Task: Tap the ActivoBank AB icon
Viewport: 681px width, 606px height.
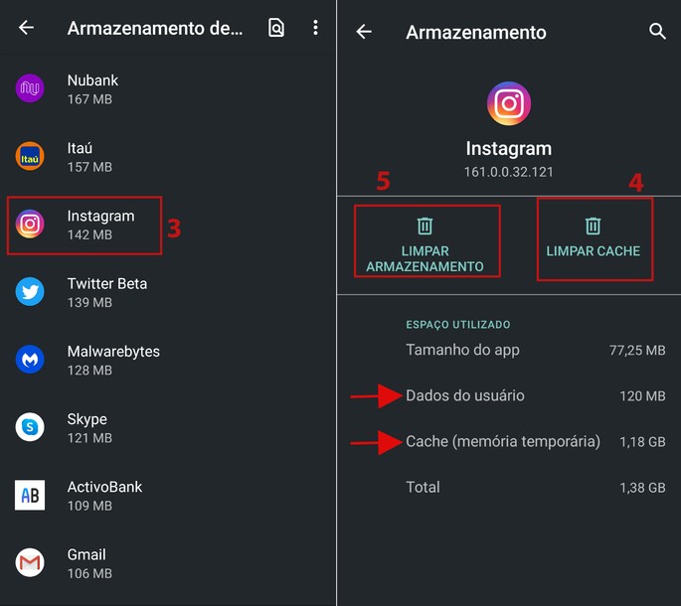Action: coord(30,495)
